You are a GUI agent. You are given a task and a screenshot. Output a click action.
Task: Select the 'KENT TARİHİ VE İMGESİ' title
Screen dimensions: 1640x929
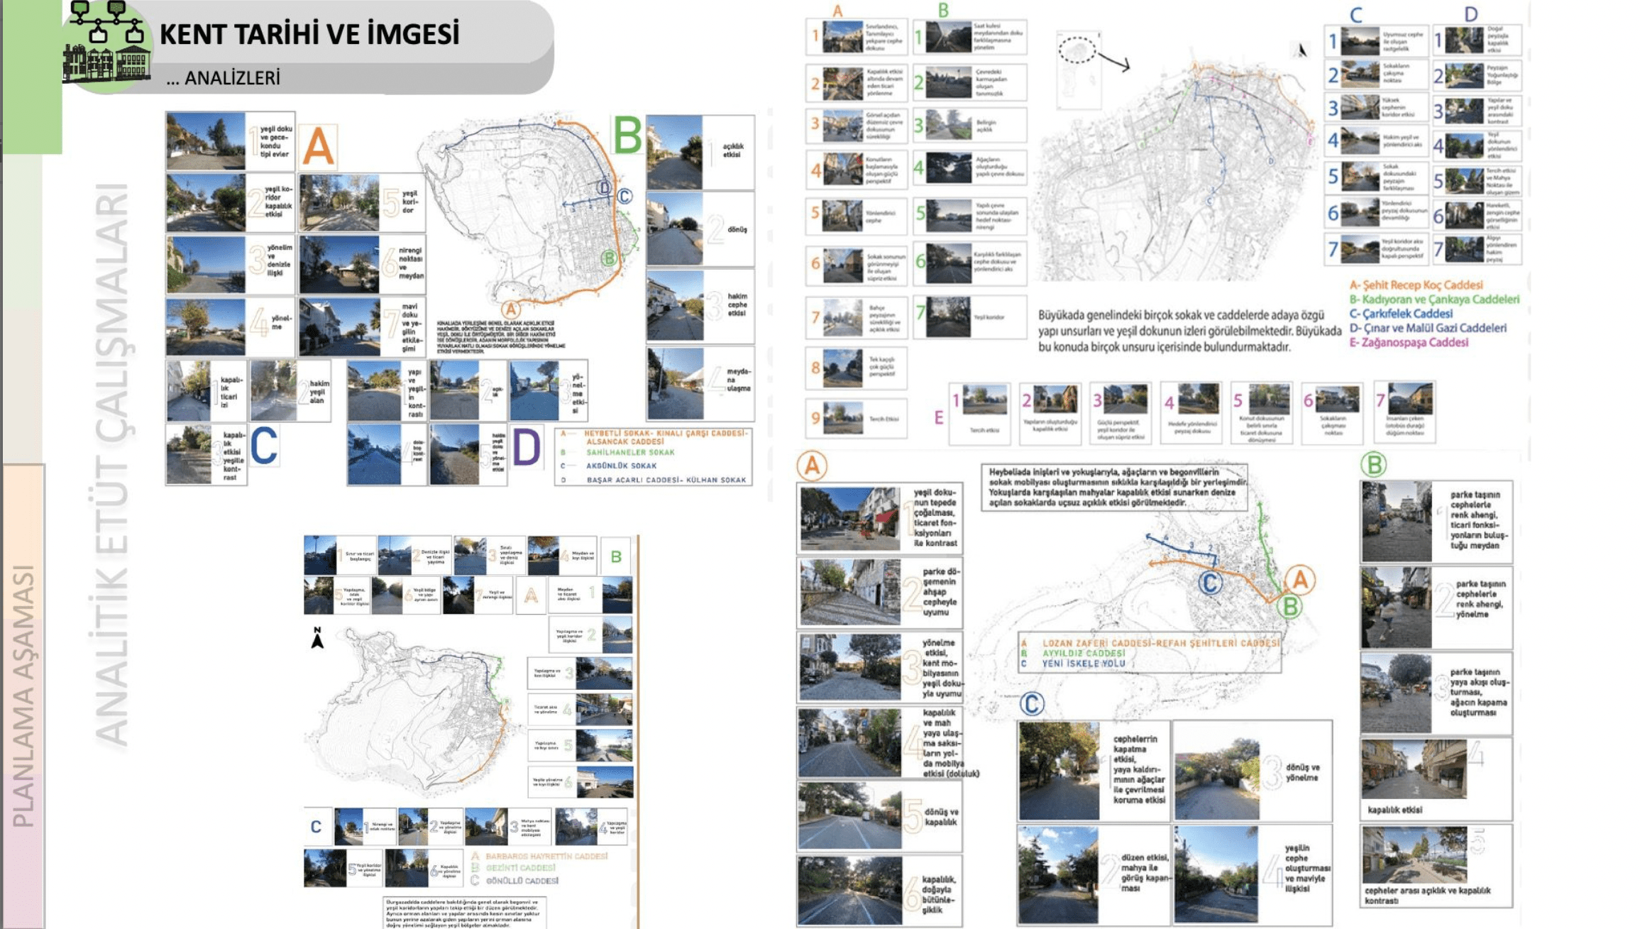pos(309,34)
